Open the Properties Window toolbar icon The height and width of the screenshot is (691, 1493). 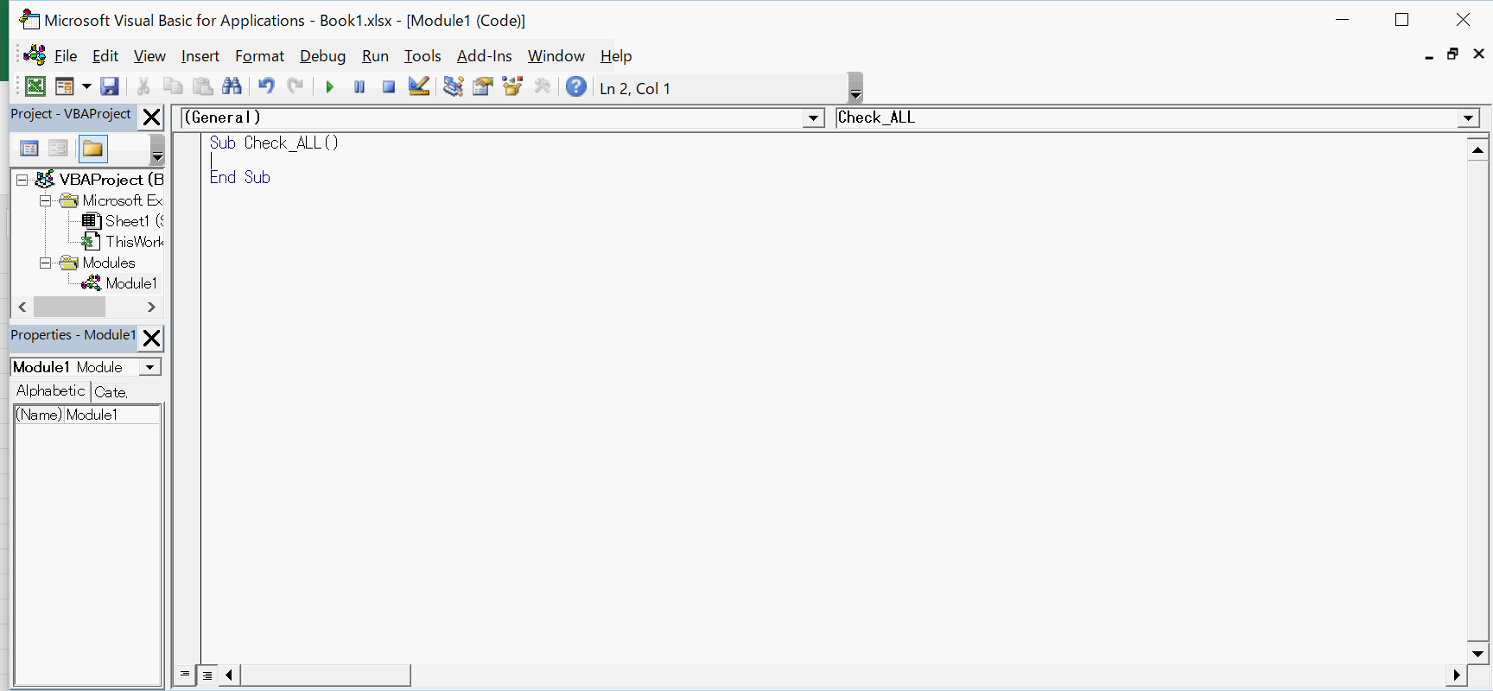pyautogui.click(x=483, y=86)
